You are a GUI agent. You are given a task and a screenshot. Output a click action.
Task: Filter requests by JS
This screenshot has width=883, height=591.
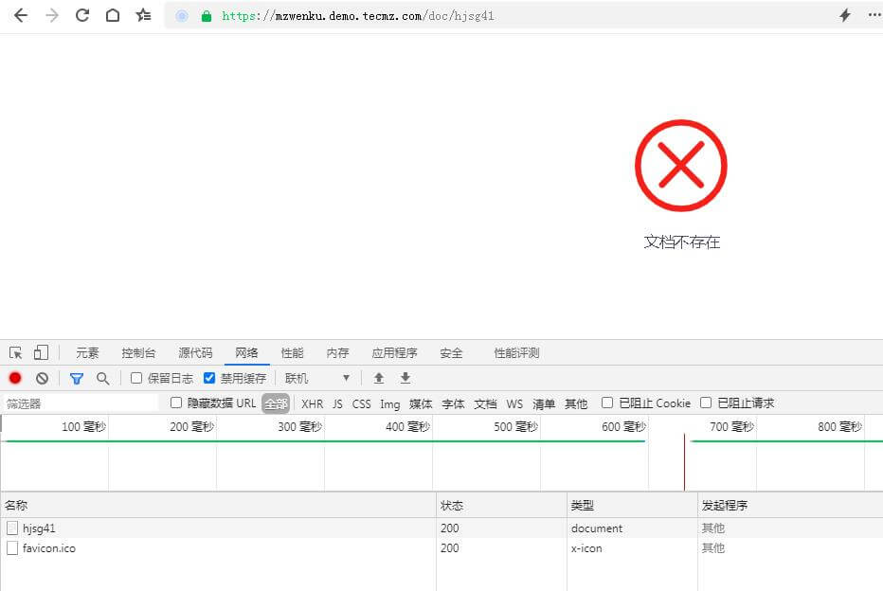tap(337, 403)
